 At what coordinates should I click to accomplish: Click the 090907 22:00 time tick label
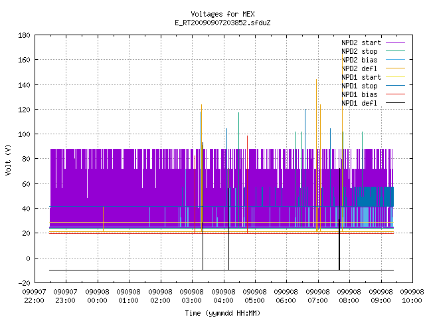(34, 296)
